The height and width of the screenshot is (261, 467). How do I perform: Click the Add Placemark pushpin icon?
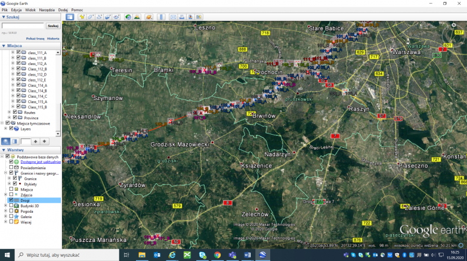click(x=82, y=17)
